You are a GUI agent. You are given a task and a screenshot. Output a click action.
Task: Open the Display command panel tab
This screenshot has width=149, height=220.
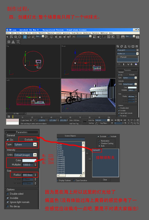[133, 46]
